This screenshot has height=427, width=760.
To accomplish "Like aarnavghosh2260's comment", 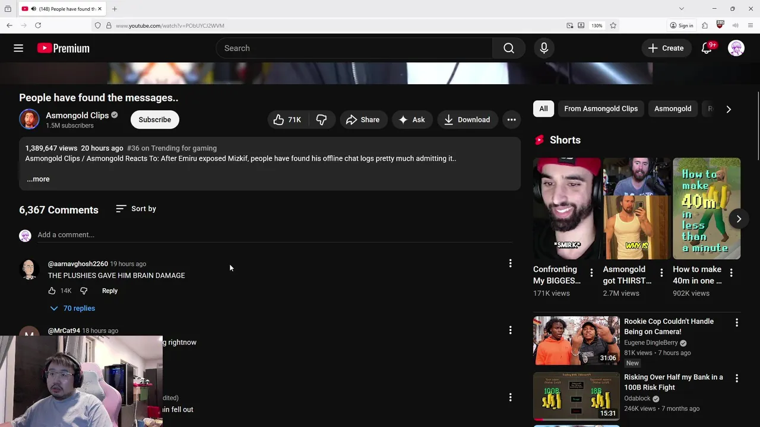I will [52, 291].
